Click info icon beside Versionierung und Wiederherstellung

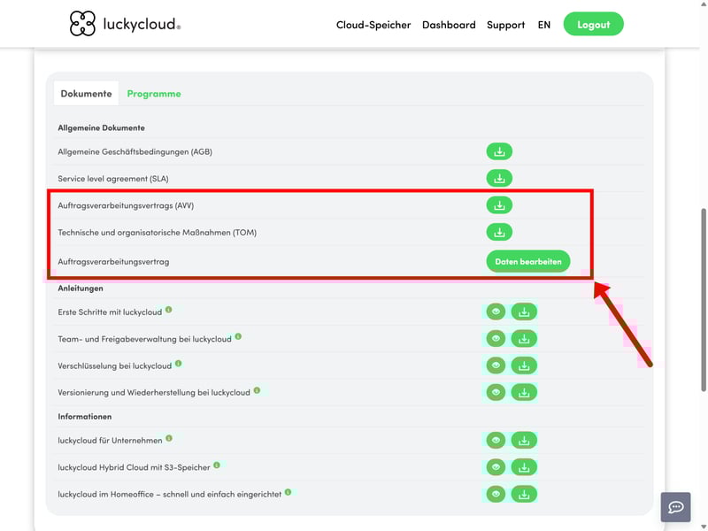[257, 390]
